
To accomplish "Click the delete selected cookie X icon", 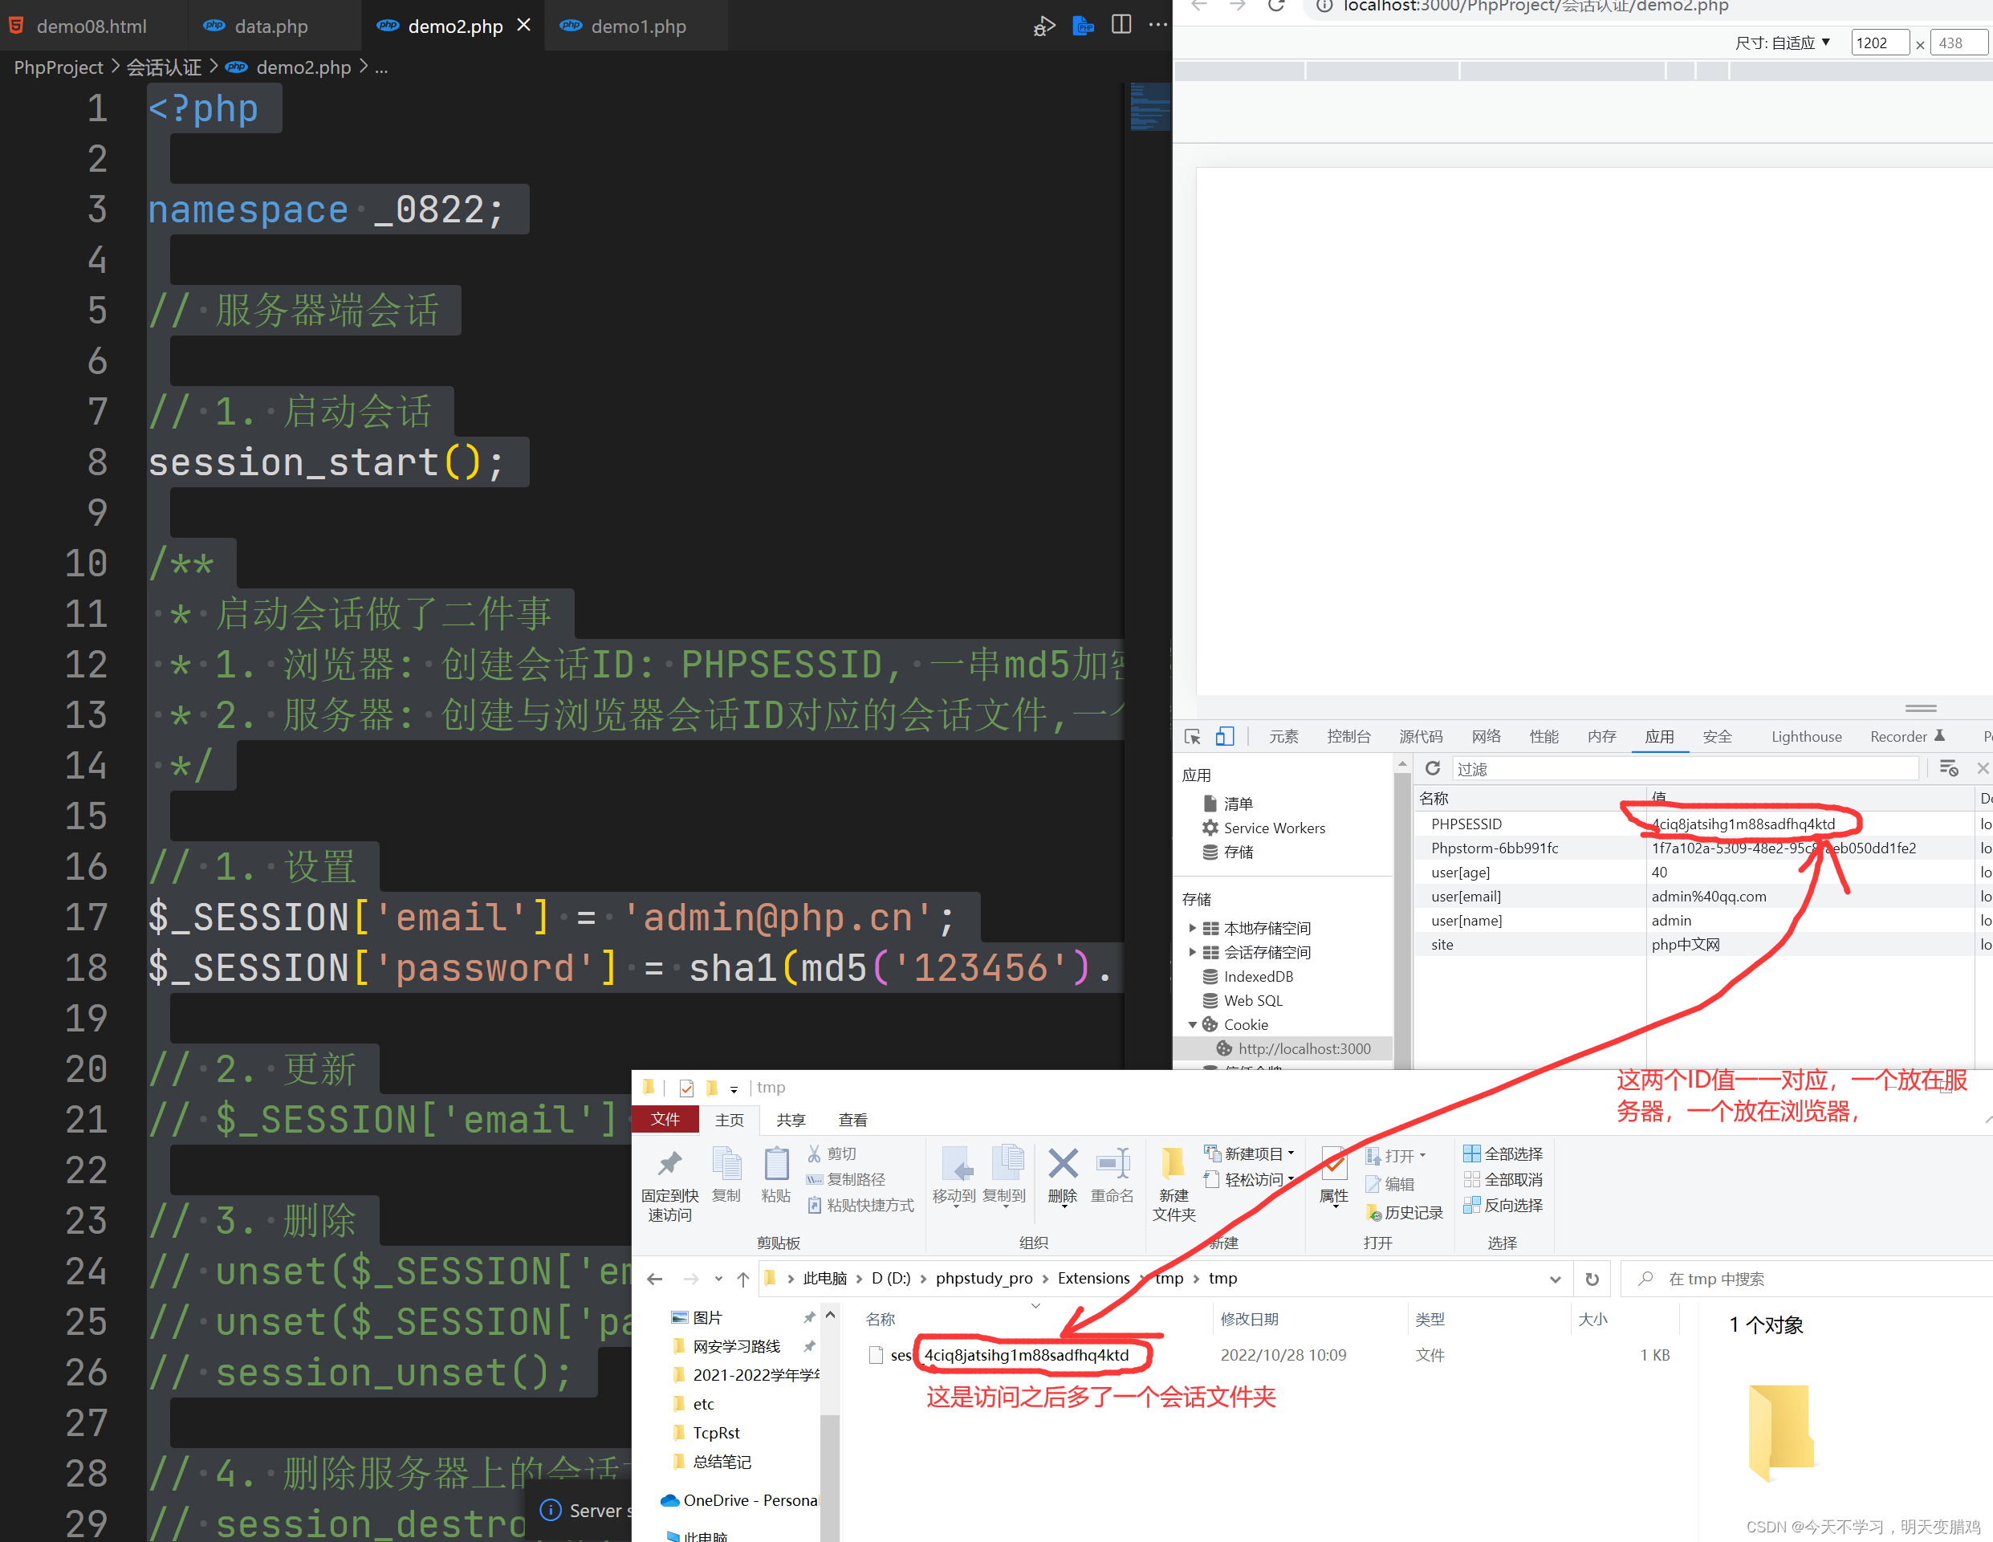I will point(1982,768).
